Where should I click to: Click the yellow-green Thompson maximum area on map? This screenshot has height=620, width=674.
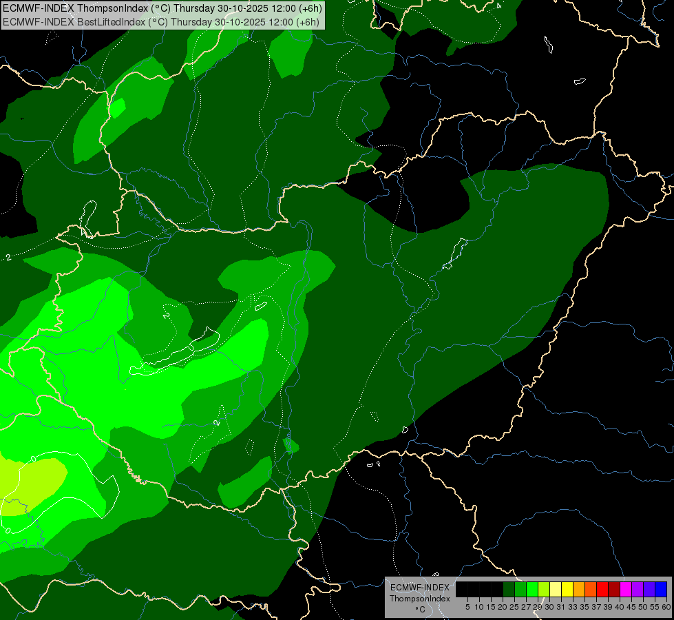32,484
